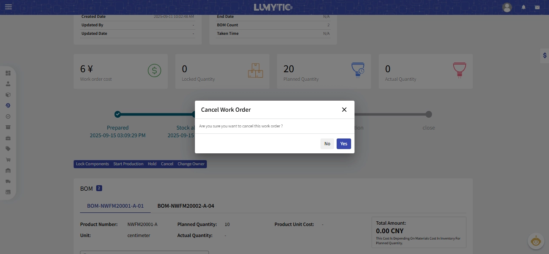Open the messages envelope icon

[537, 7]
